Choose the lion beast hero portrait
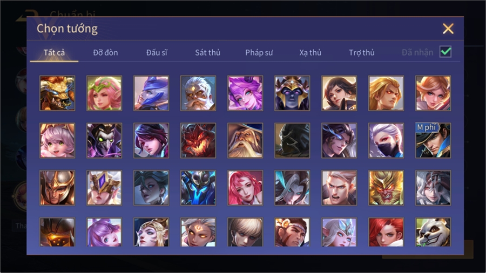Image resolution: width=486 pixels, height=273 pixels. tap(57, 93)
